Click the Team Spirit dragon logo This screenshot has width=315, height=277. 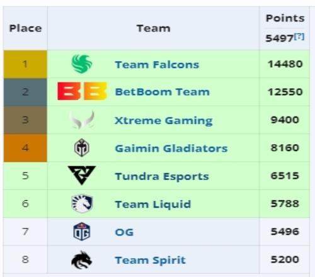[x=82, y=259]
